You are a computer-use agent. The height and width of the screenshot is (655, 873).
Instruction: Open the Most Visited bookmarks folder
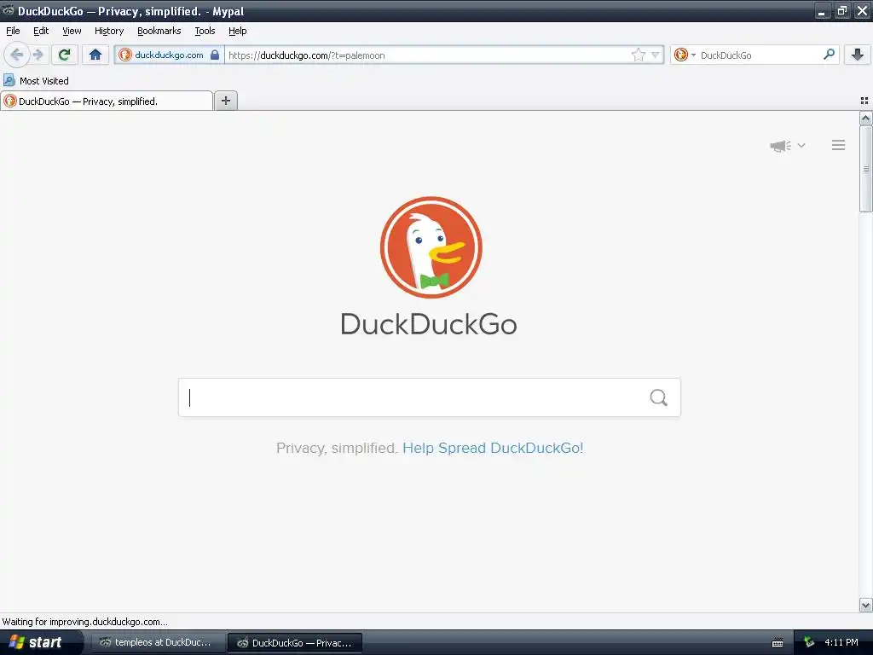36,81
